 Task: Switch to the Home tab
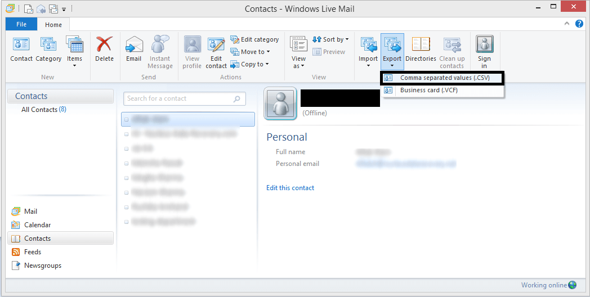coord(53,24)
